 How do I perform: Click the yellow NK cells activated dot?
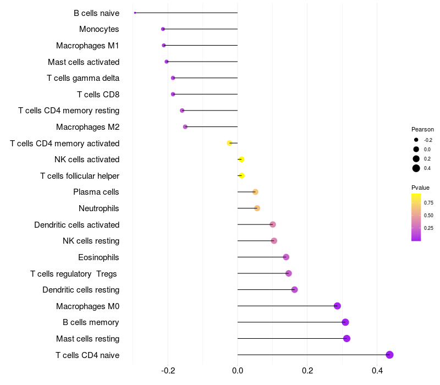[x=241, y=159]
